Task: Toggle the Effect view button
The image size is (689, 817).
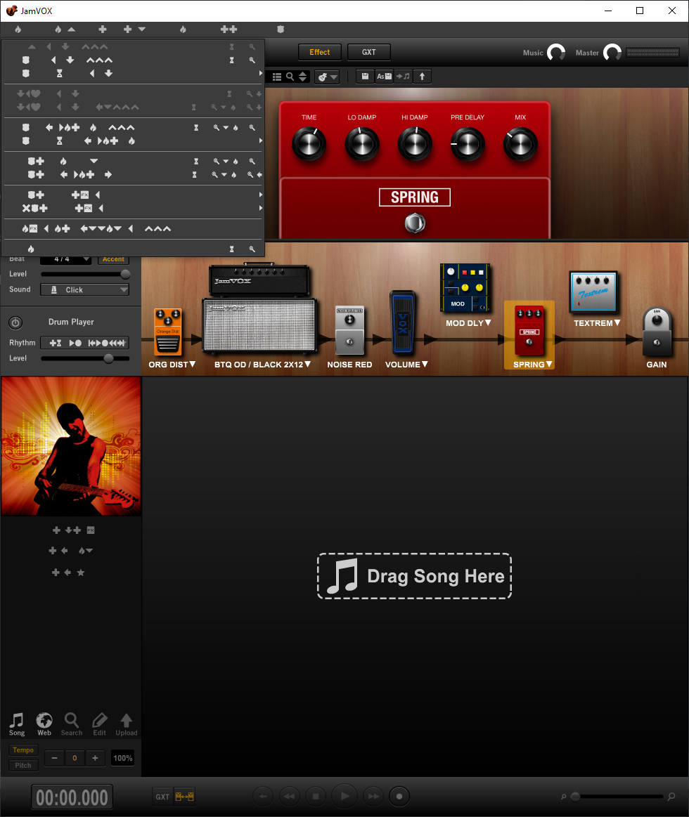Action: (x=320, y=52)
